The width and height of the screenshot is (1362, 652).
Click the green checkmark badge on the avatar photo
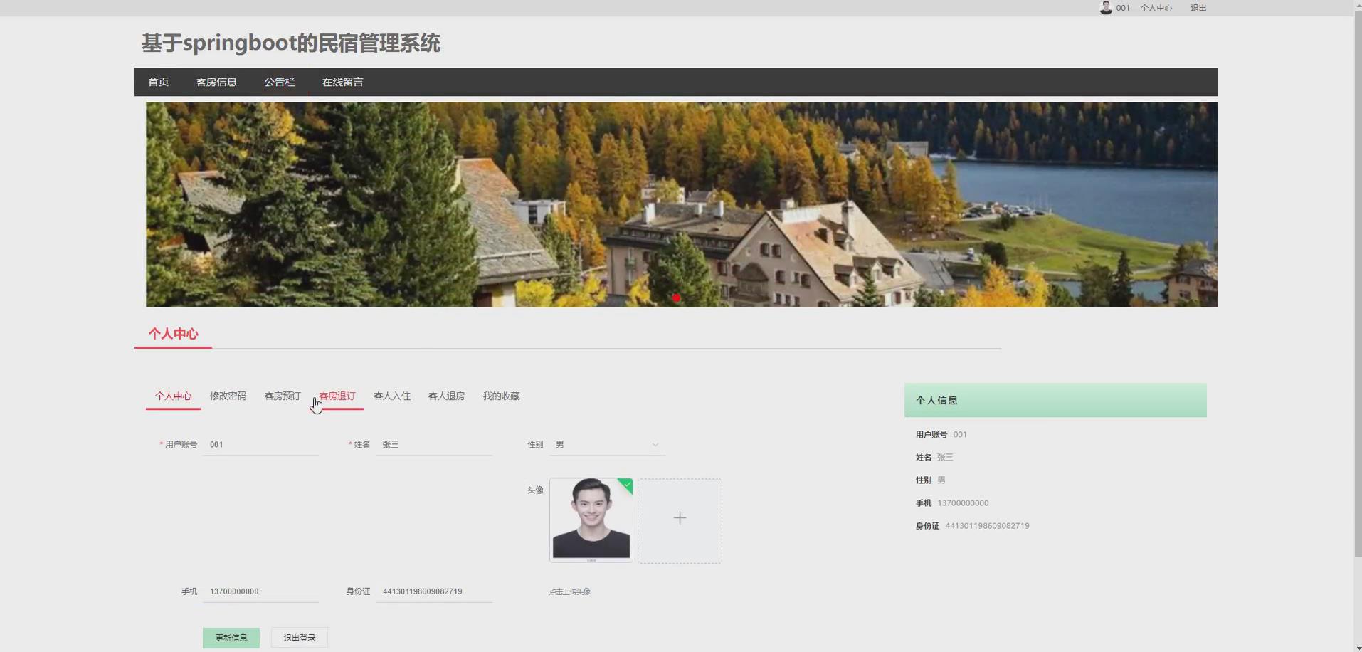(626, 485)
